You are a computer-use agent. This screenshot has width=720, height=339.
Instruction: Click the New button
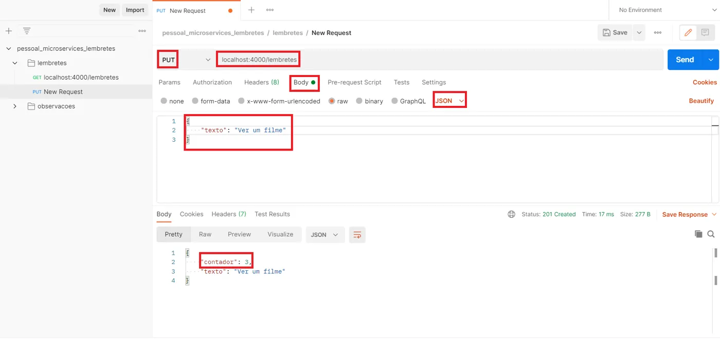[x=110, y=10]
